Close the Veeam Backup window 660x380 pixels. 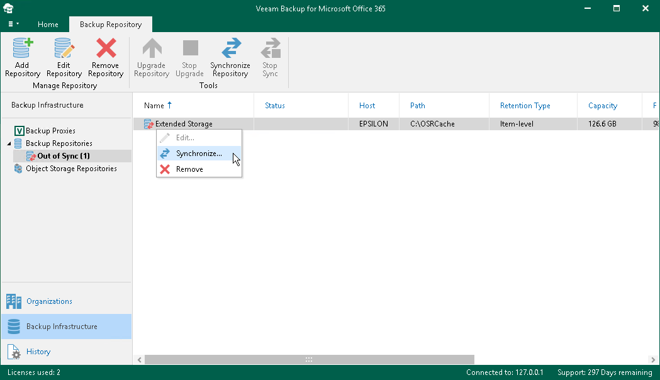click(646, 8)
